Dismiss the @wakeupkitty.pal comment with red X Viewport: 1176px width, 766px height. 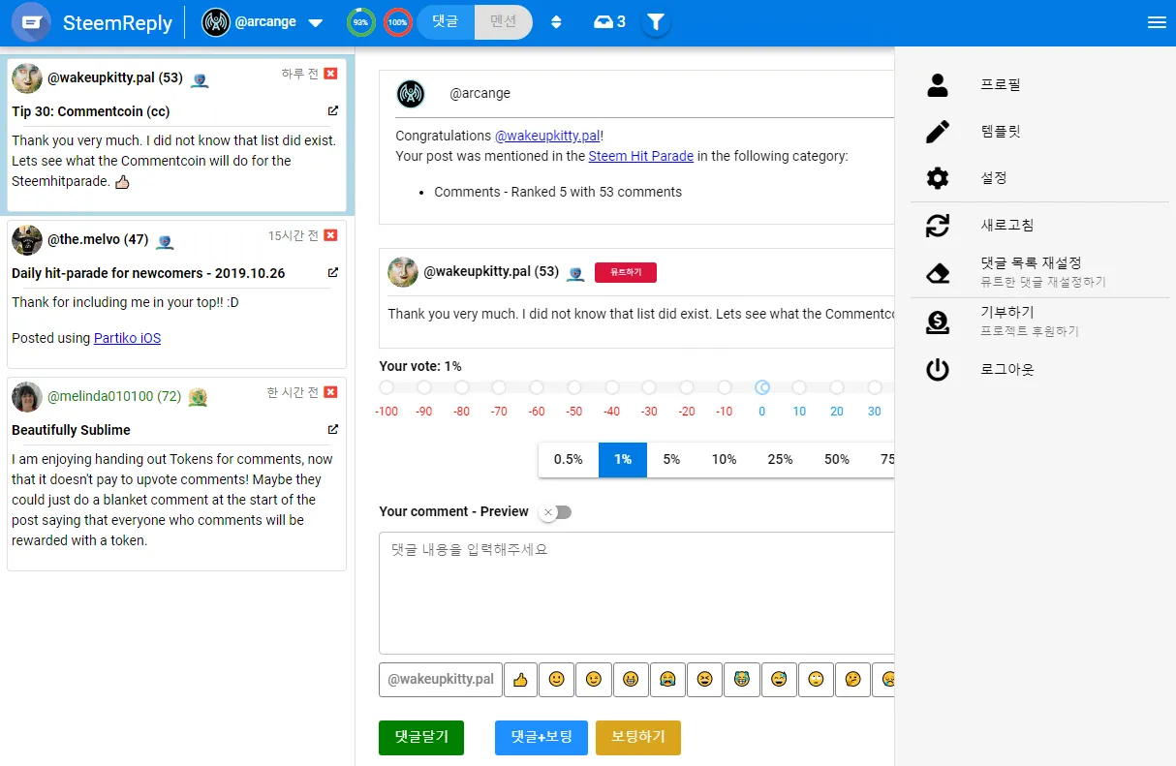(x=330, y=74)
